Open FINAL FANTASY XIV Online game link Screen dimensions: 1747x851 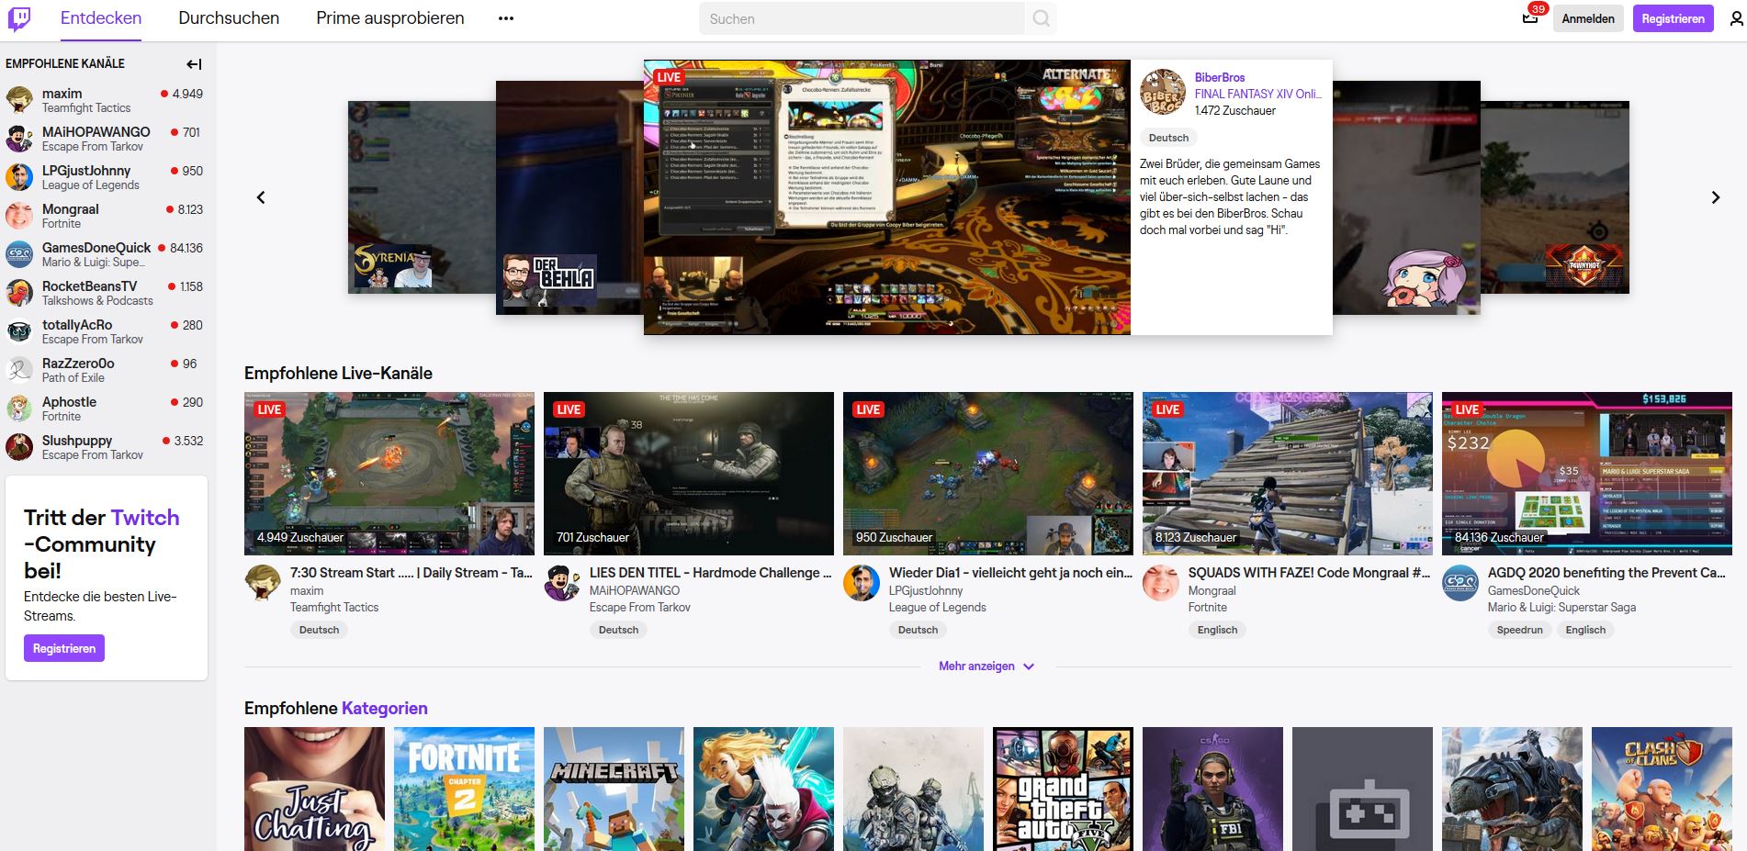[x=1258, y=94]
